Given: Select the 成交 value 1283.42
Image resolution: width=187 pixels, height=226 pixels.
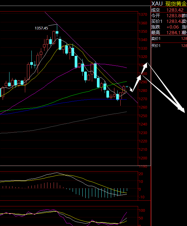Looking at the screenshot, I should click(x=175, y=10).
